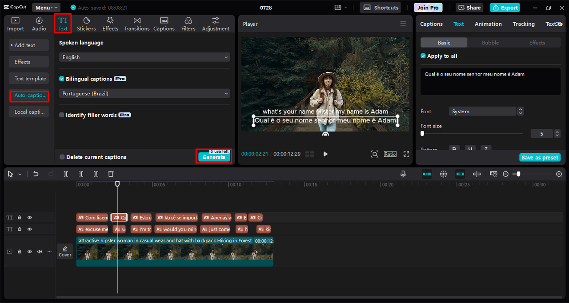This screenshot has height=303, width=569.
Task: Click Save as preset
Action: 540,158
